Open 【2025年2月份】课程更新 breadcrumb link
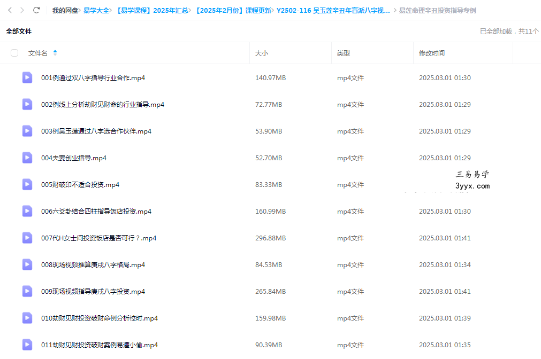Image resolution: width=541 pixels, height=359 pixels. click(x=233, y=11)
